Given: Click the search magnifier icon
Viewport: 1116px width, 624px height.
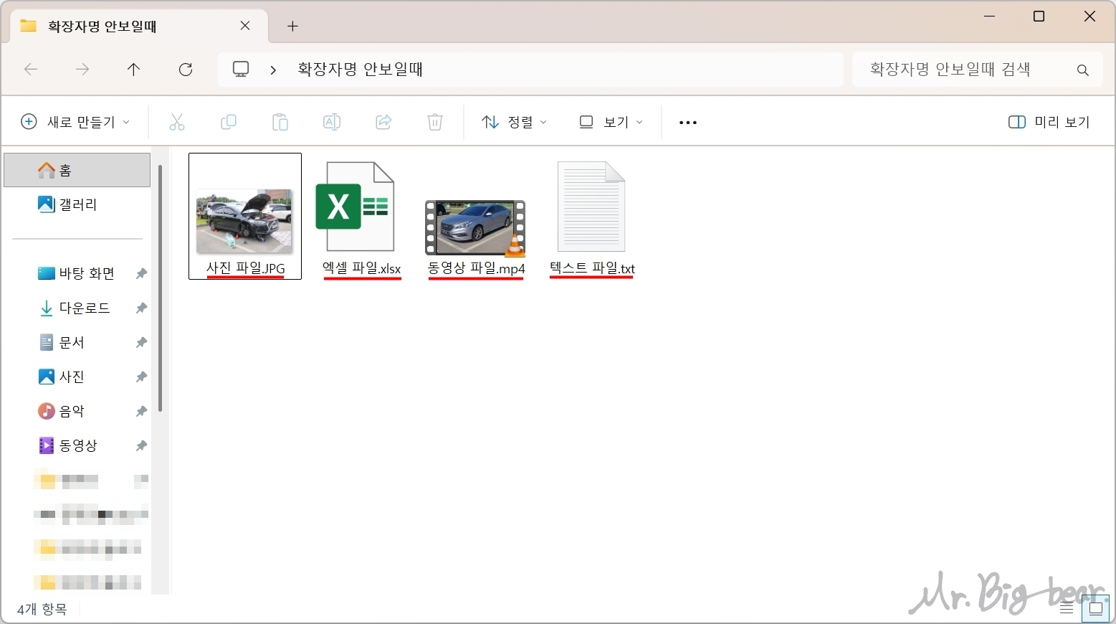Looking at the screenshot, I should tap(1083, 70).
